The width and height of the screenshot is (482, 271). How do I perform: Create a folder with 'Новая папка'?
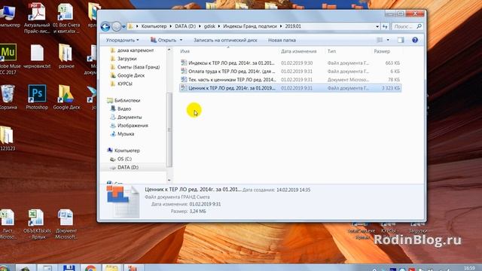tap(282, 40)
